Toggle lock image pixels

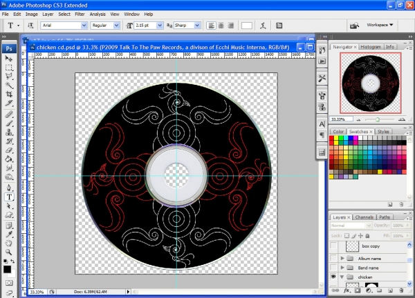pyautogui.click(x=354, y=236)
